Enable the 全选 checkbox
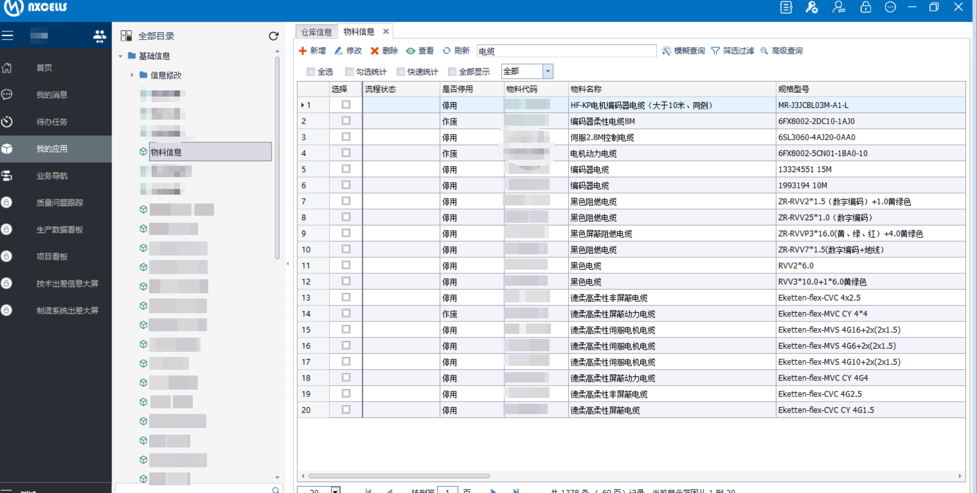 [x=311, y=72]
